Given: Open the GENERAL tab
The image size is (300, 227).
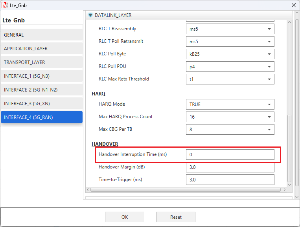Looking at the screenshot, I should (x=42, y=35).
